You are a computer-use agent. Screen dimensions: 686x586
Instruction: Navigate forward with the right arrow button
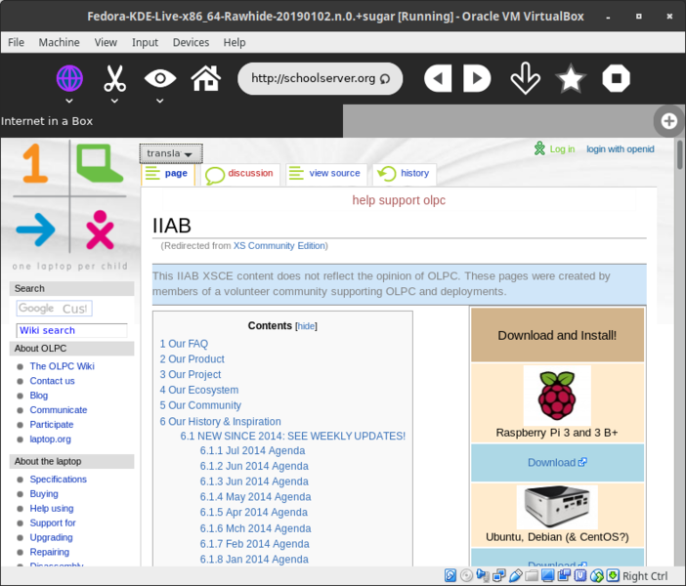point(477,79)
